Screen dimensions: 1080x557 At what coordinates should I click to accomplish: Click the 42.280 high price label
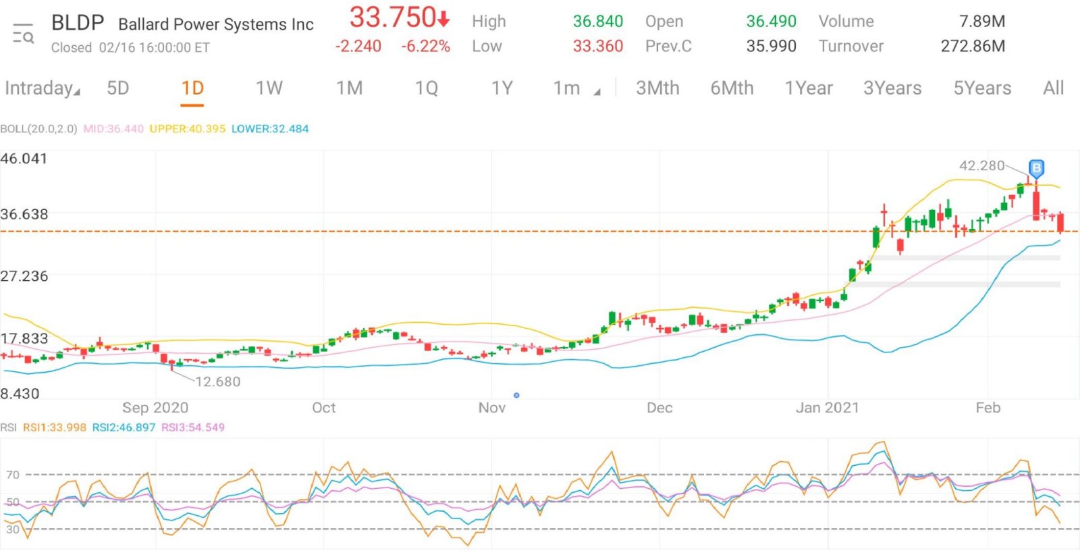pos(982,165)
